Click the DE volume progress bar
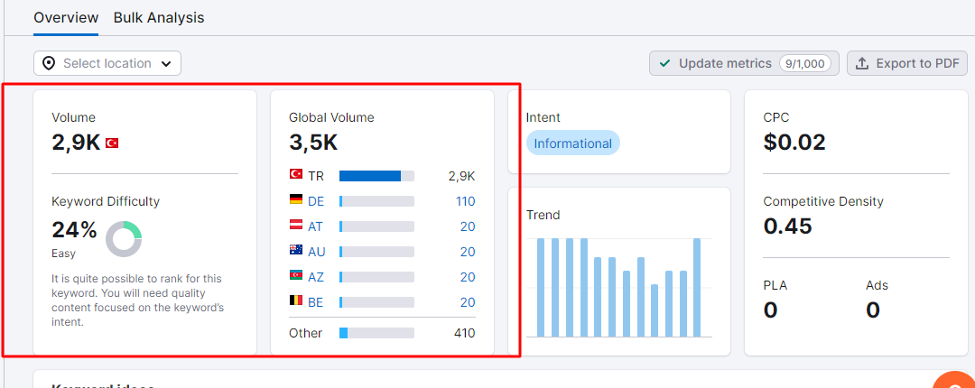This screenshot has height=388, width=975. (x=376, y=201)
